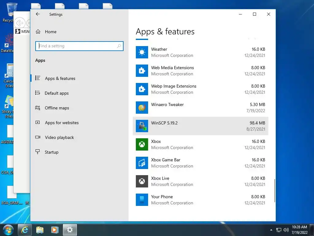
Task: Click the 98.4 MB size value
Action: point(257,123)
